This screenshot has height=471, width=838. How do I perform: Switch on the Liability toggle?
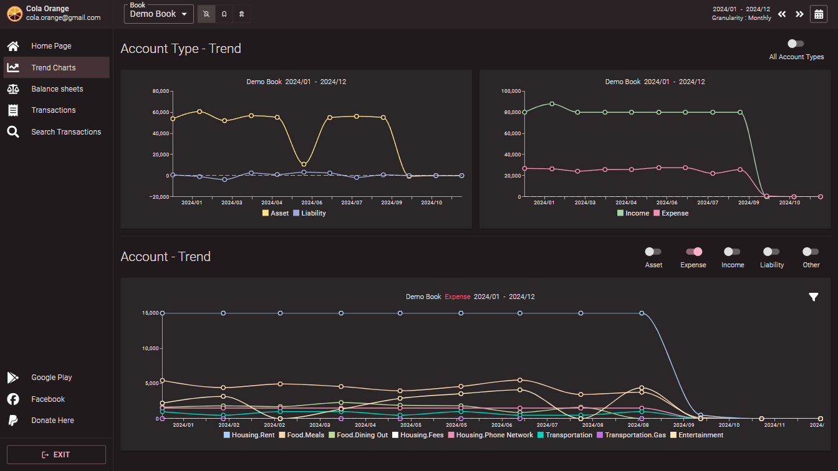(771, 252)
